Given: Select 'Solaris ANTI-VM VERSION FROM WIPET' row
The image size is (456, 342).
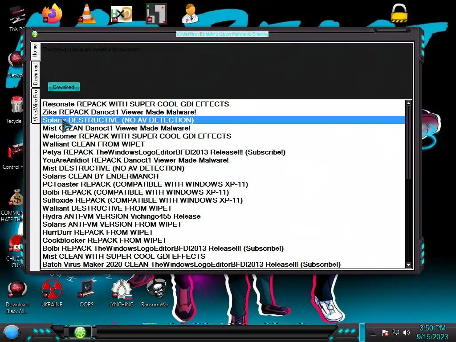Looking at the screenshot, I should click(x=223, y=224).
